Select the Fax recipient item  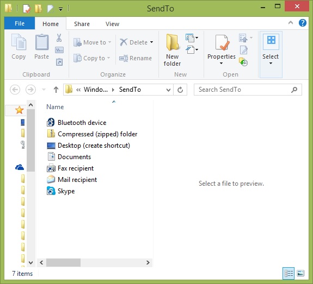coord(70,168)
